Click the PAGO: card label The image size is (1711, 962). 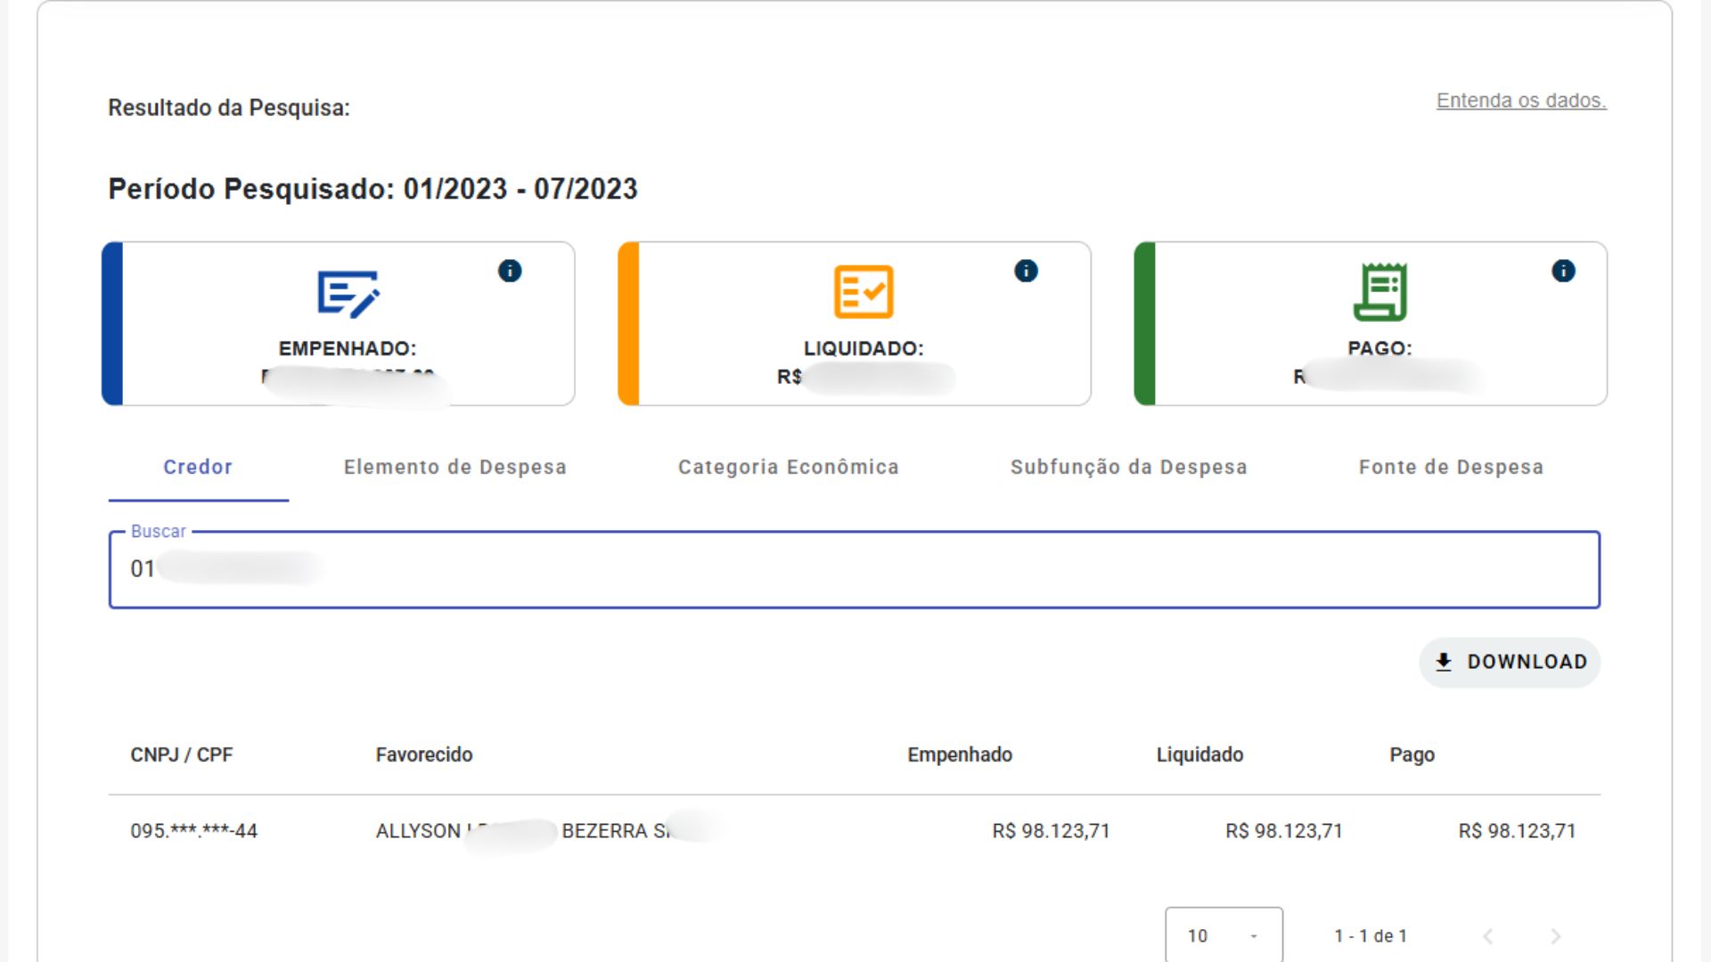tap(1379, 348)
